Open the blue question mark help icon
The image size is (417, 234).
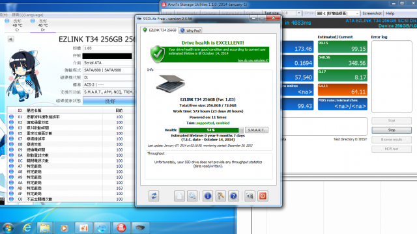pos(233,196)
